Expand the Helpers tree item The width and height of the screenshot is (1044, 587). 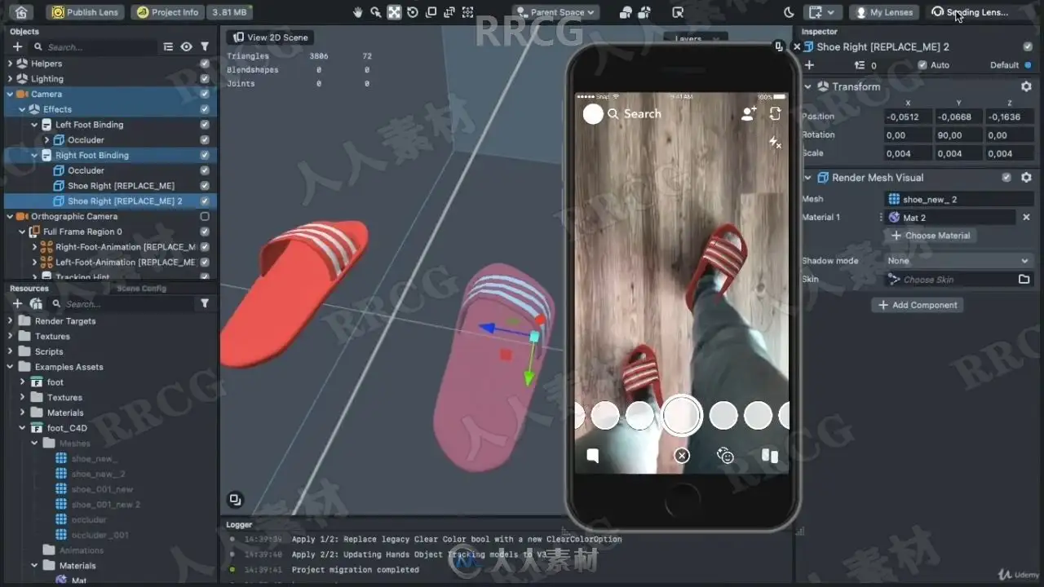[10, 64]
